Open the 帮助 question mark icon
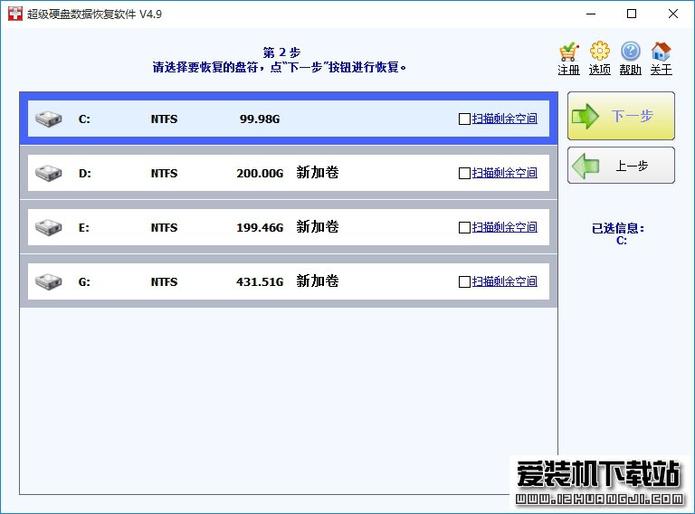695x514 pixels. click(630, 52)
